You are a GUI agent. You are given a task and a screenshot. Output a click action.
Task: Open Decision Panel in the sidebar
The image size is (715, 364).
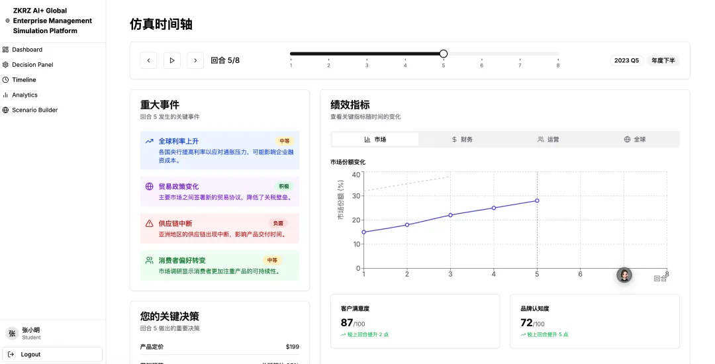click(32, 65)
